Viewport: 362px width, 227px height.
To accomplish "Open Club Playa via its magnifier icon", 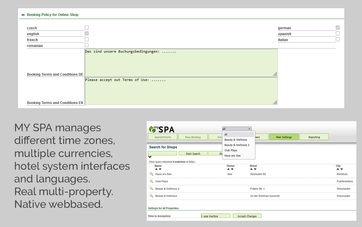I will coord(151,181).
